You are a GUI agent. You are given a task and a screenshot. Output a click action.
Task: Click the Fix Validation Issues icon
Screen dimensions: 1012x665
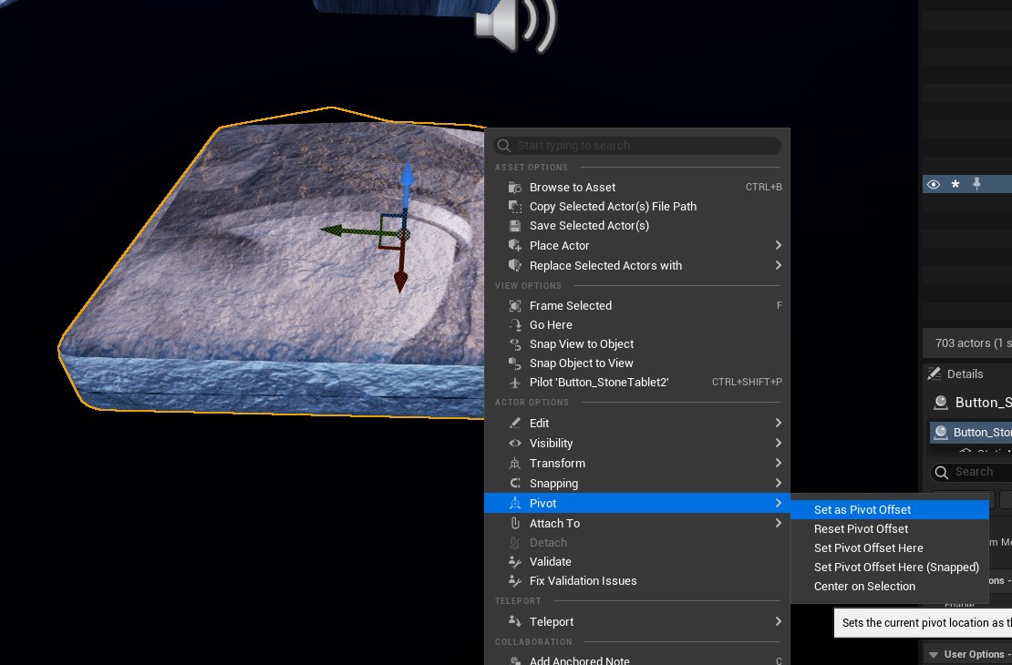[514, 581]
